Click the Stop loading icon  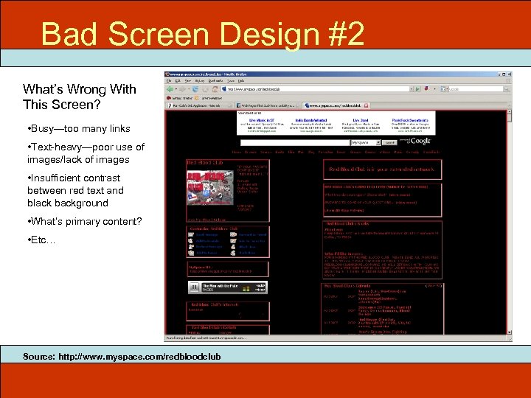click(205, 89)
